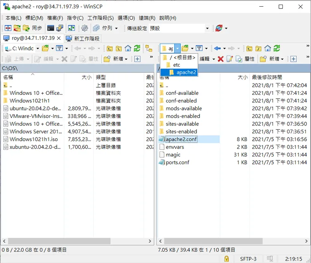Click the remote rename pencil icon
311x263 pixels.
click(x=229, y=59)
